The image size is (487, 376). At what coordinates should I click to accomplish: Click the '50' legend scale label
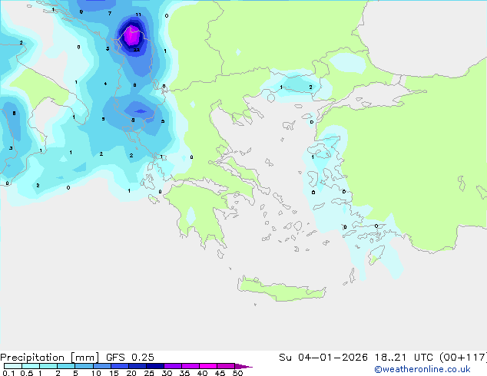[x=237, y=373]
